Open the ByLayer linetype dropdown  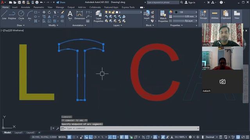tap(196, 21)
